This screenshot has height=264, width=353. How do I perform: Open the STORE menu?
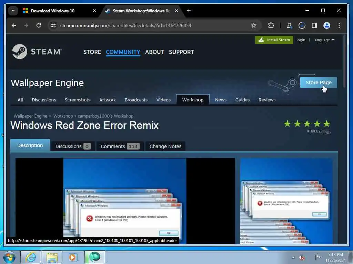92,52
